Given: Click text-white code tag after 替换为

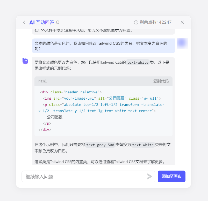Looking at the screenshot, I should coord(143,145).
